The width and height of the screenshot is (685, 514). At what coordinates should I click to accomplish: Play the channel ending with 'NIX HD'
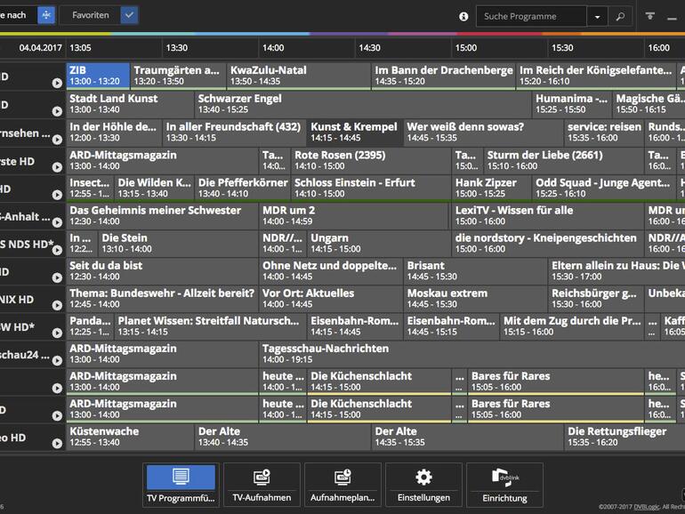coord(57,306)
